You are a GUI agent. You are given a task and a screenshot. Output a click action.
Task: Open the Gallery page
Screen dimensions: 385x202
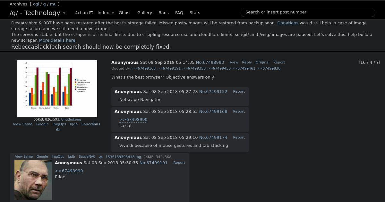coord(145,13)
